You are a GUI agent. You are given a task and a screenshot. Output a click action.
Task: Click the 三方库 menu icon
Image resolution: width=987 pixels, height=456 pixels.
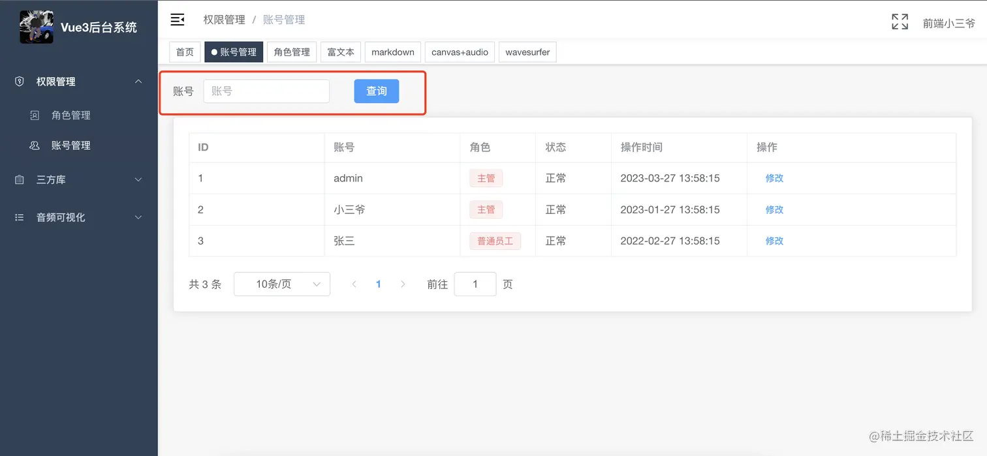tap(20, 179)
